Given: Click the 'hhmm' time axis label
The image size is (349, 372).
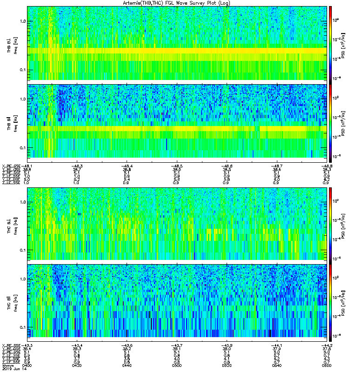Looking at the screenshot, I should click(8, 365).
